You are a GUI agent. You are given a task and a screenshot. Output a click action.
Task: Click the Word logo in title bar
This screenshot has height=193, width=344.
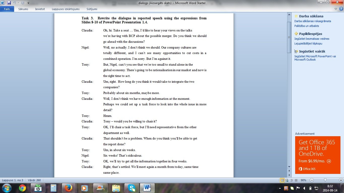tap(3, 3)
